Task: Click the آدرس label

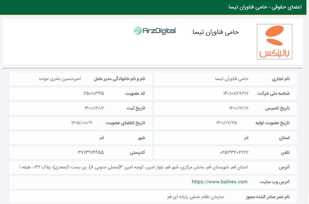Action: click(x=284, y=167)
